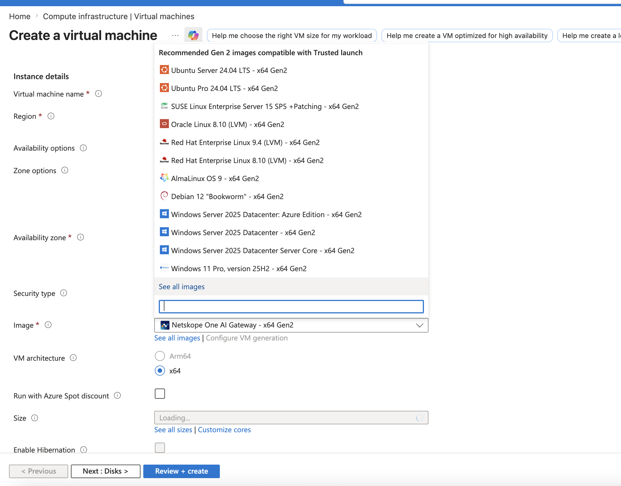Show info for Enable Hibernation
Screen dimensions: 621x486
(84, 449)
